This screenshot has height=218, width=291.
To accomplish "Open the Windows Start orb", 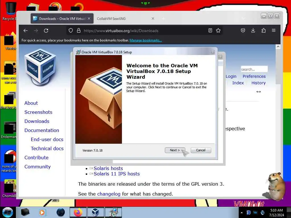I will point(7,212).
